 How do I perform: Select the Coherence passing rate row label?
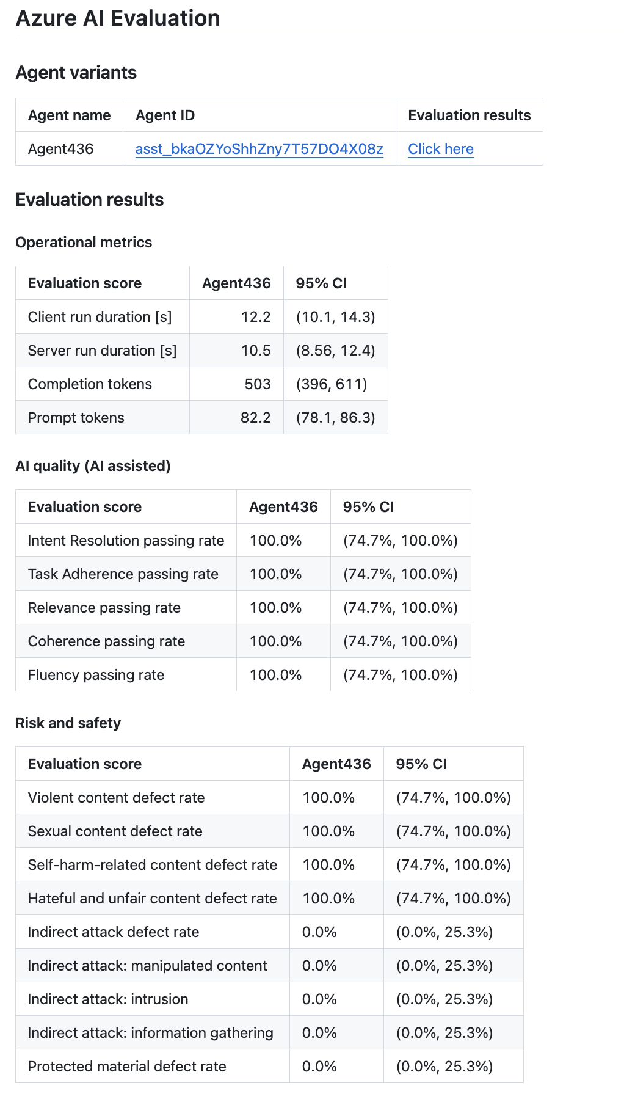[x=106, y=641]
